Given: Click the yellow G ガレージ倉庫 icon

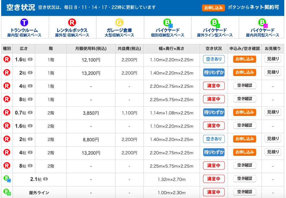Looking at the screenshot, I should point(119,22).
